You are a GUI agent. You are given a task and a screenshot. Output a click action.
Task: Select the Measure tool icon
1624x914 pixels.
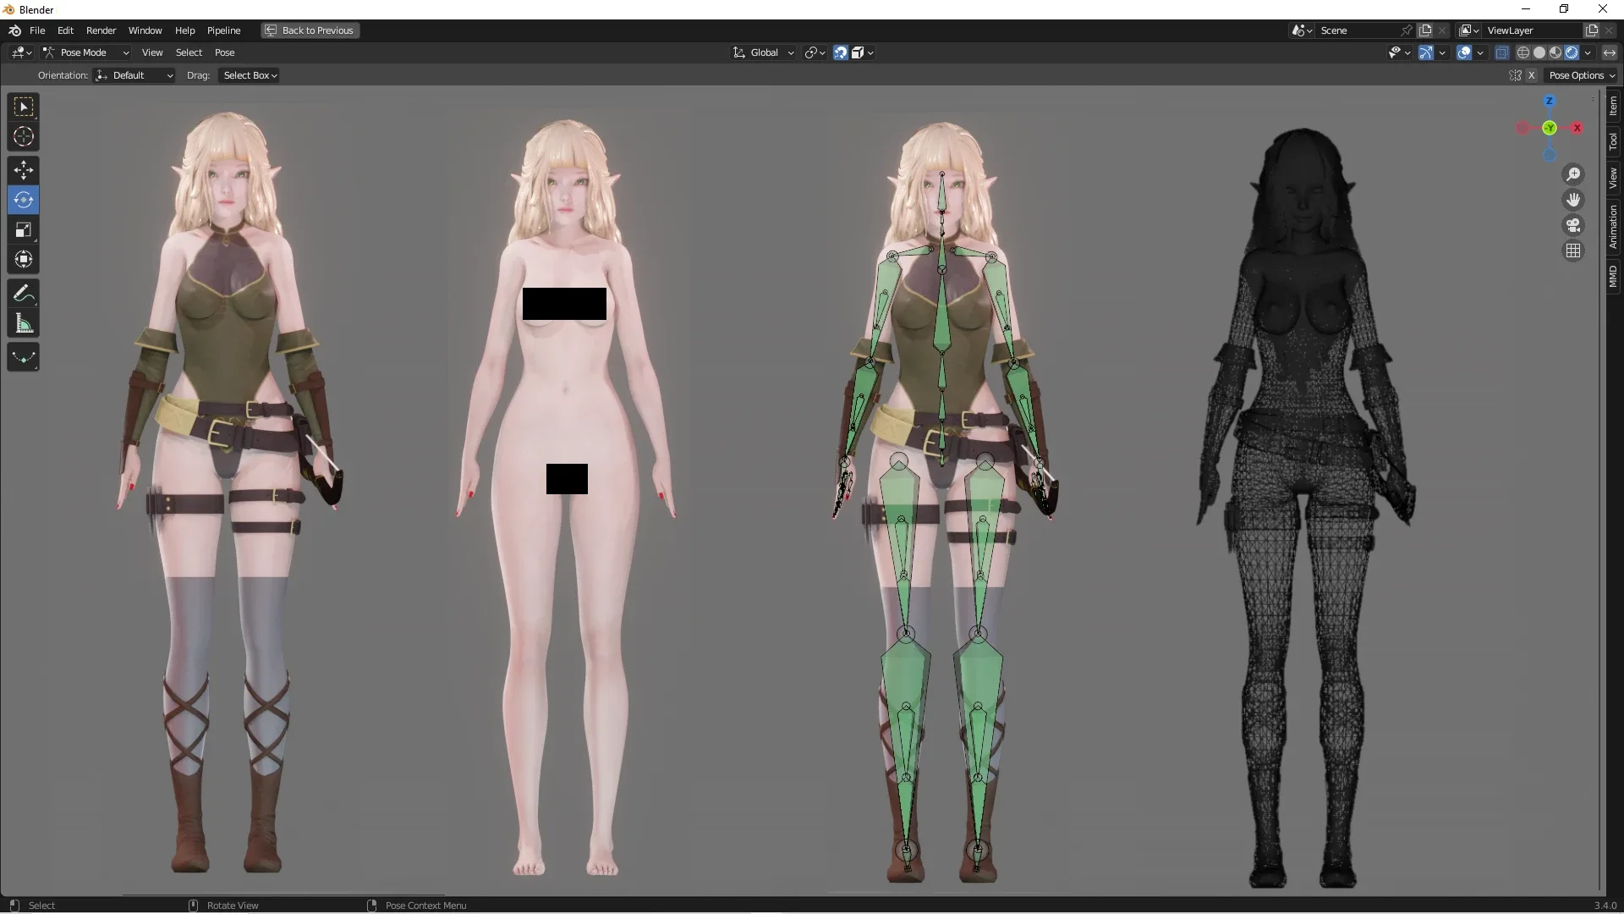22,322
